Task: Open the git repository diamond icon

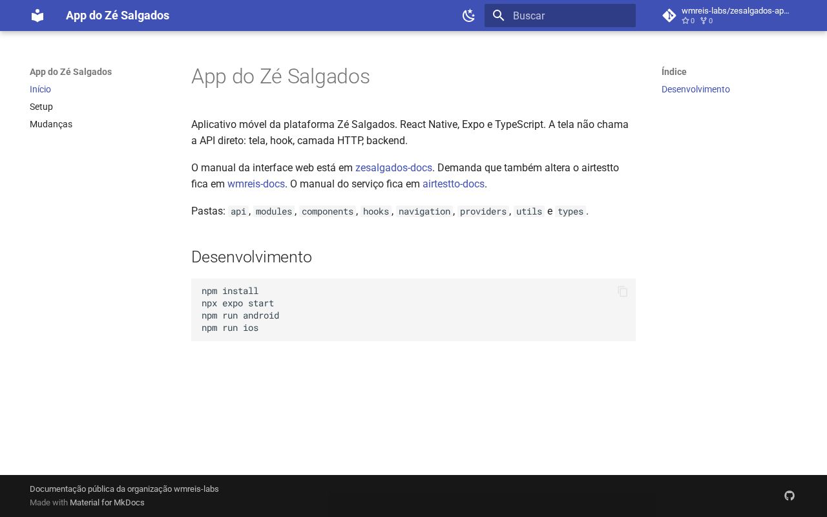Action: point(669,16)
